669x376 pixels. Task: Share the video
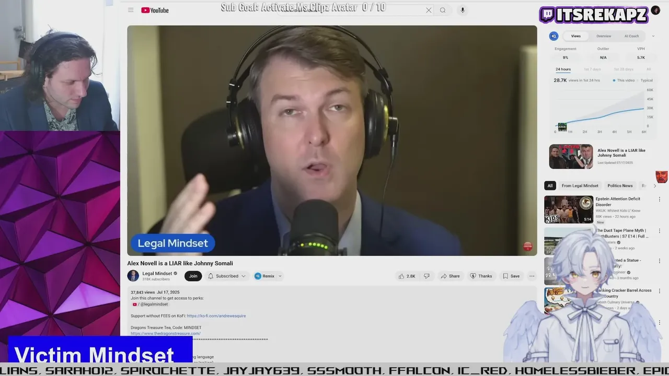(450, 276)
